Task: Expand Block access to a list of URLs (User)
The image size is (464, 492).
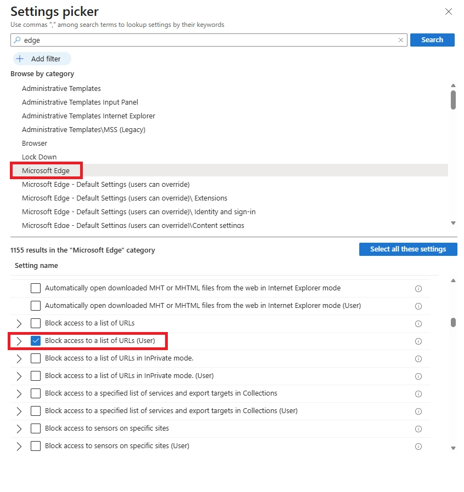Action: [19, 341]
